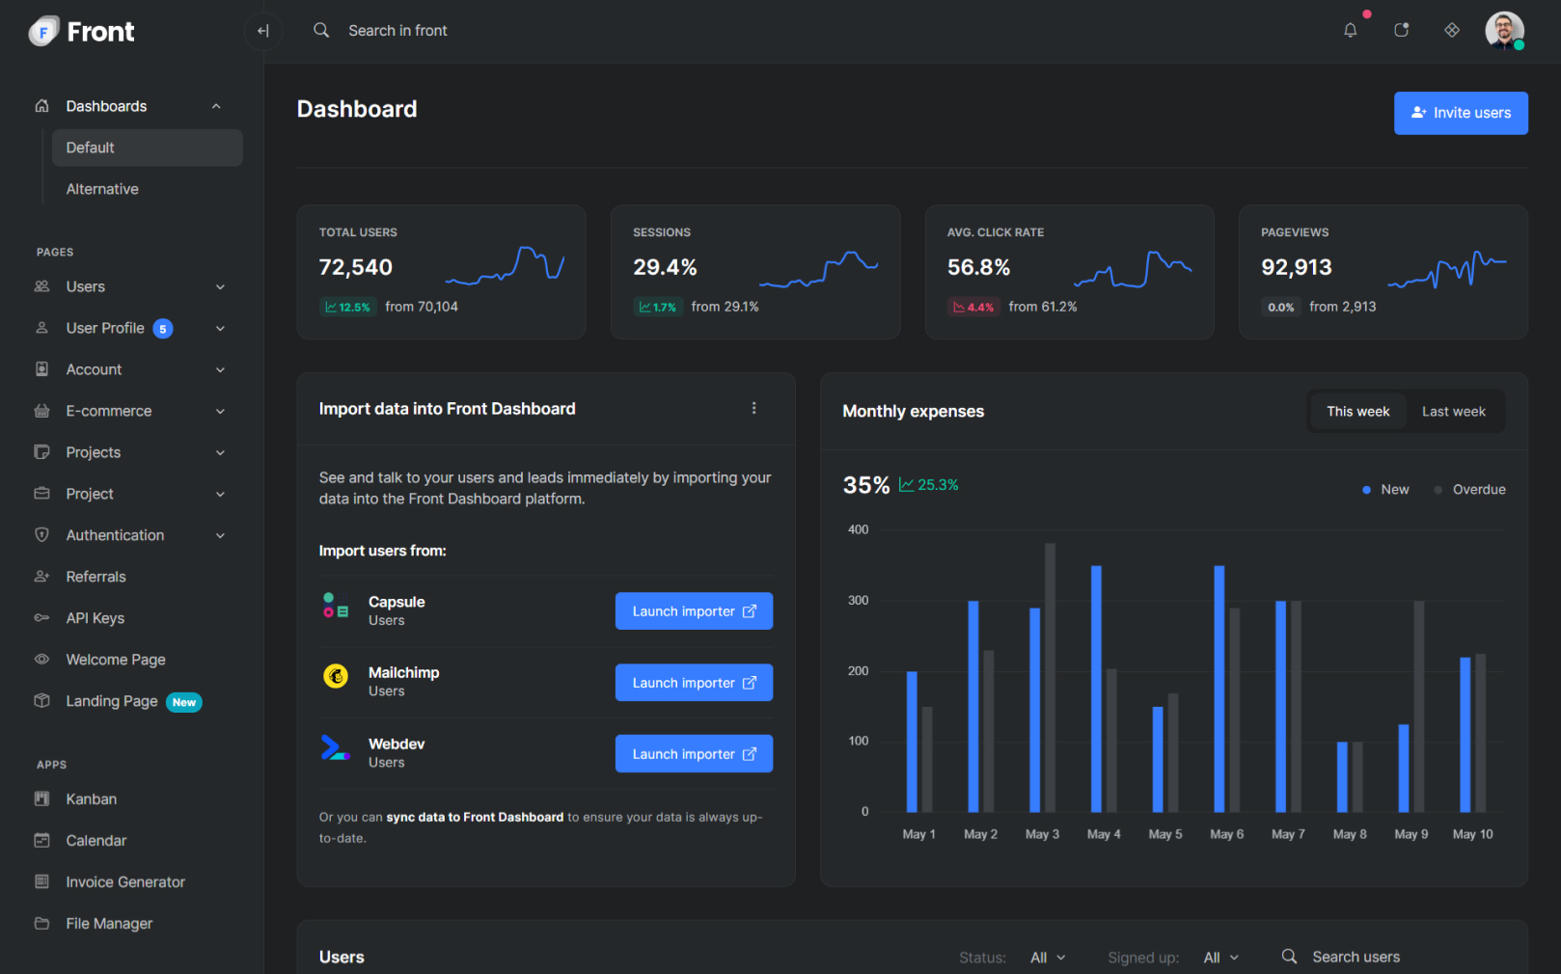
Task: Click the Invite users button
Action: [1460, 113]
